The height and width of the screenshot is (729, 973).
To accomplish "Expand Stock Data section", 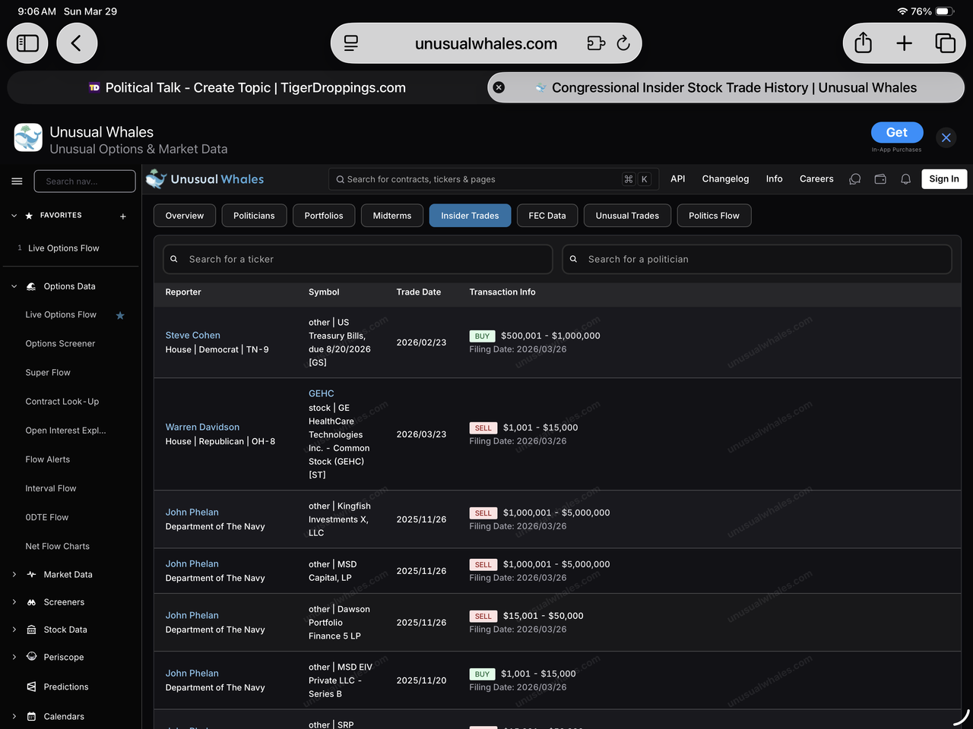I will tap(14, 630).
